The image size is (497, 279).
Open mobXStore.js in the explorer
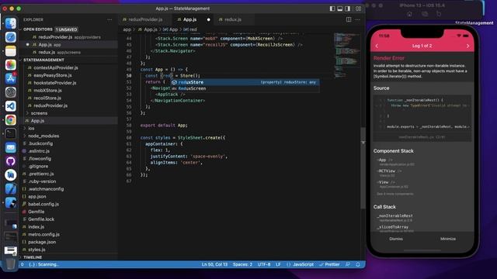[48, 91]
